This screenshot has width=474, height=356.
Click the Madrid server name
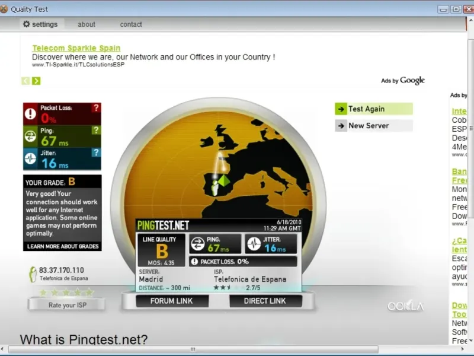click(x=151, y=279)
